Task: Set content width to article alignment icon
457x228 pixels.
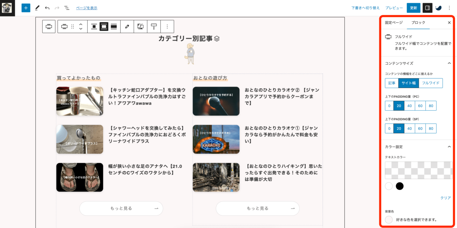Action: pos(94,27)
